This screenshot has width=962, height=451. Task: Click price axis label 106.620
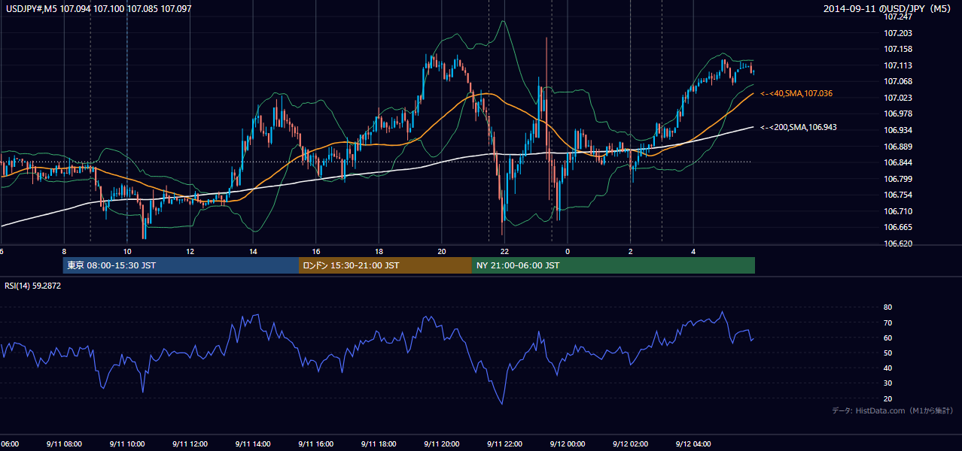[x=897, y=244]
